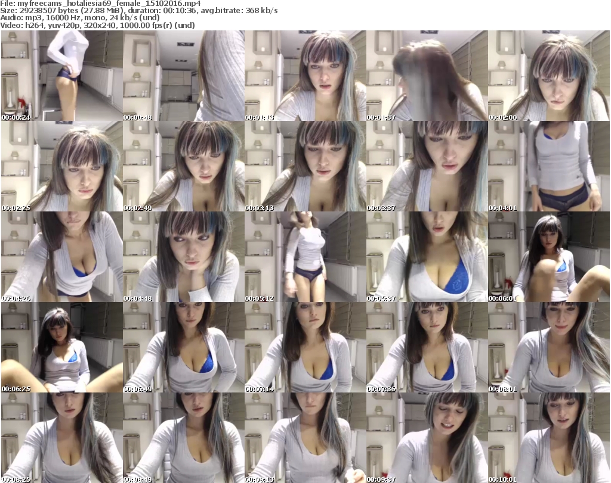Click the 00:02:25 frame thumbnail

pos(61,166)
